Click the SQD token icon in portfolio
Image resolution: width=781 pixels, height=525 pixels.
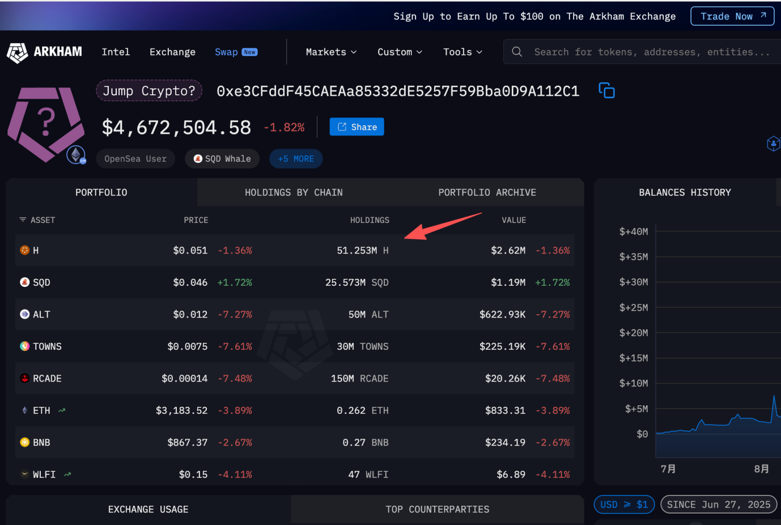pyautogui.click(x=25, y=282)
